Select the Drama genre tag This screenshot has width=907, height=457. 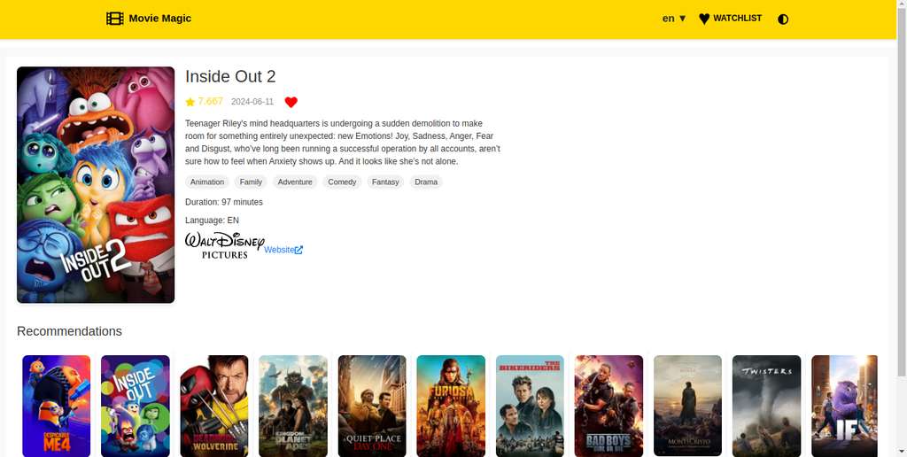coord(426,182)
